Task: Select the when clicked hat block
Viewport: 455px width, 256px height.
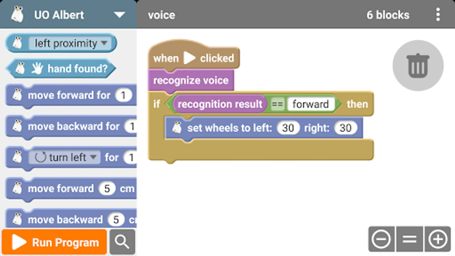Action: (x=166, y=58)
